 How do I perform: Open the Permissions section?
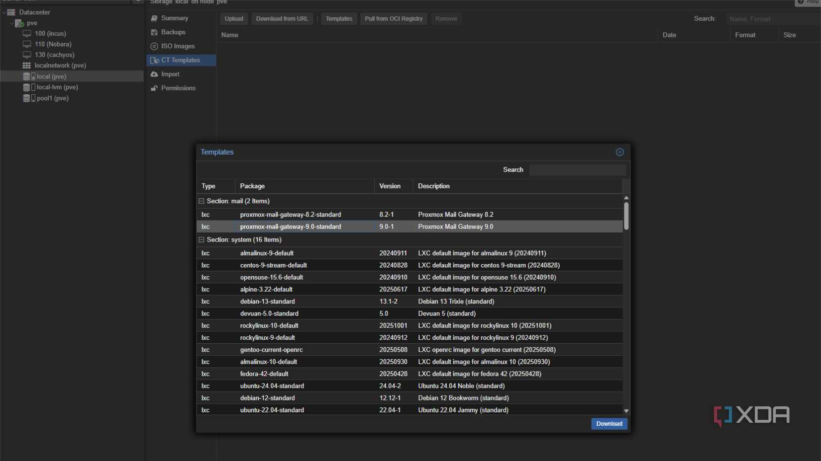[x=155, y=88]
